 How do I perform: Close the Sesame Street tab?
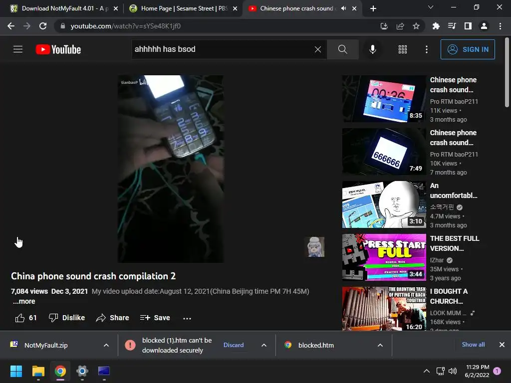tap(235, 8)
